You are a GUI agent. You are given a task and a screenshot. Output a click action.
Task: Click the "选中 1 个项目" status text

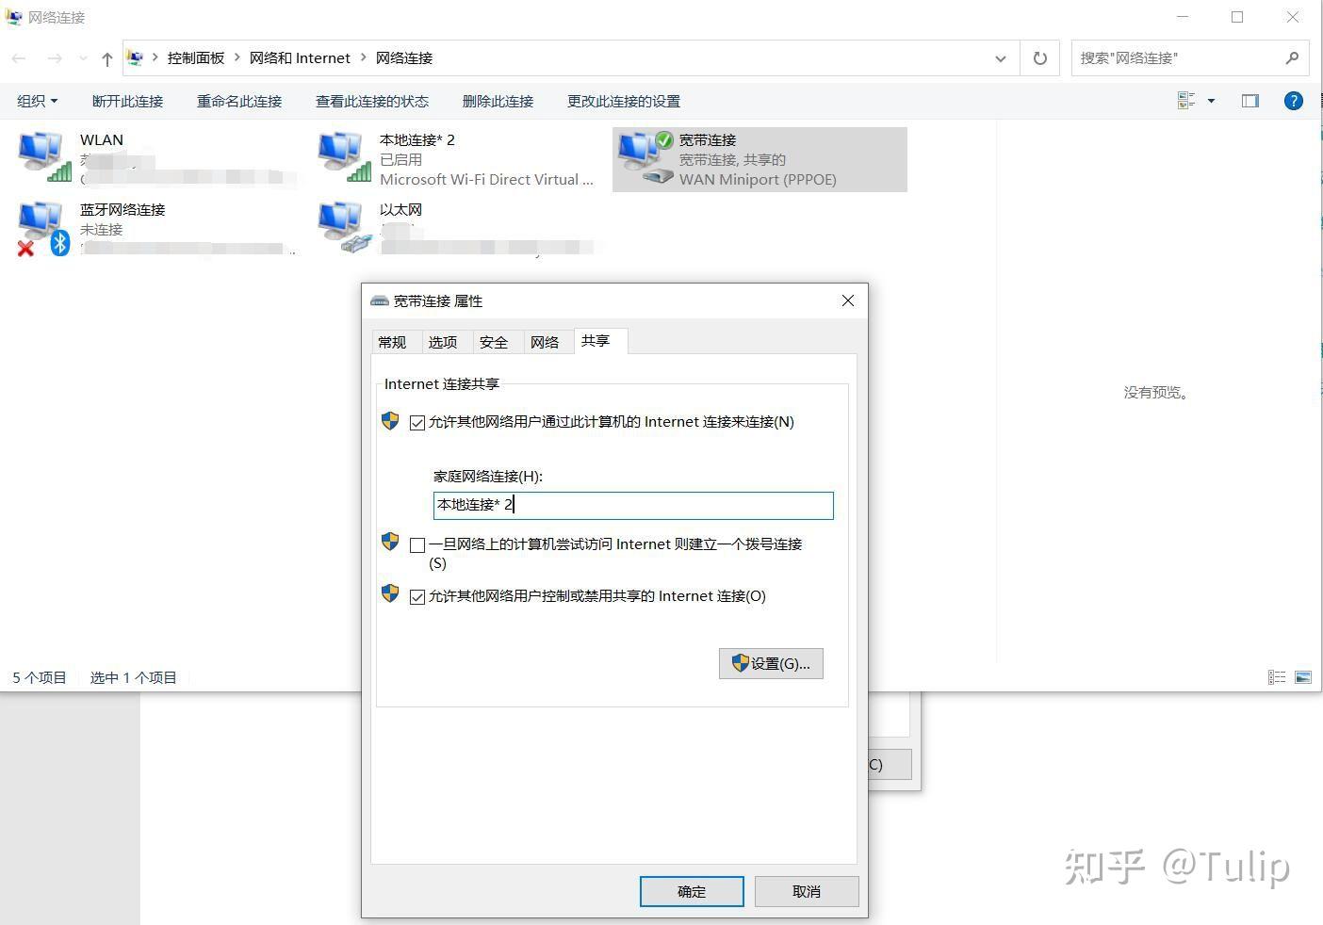tap(134, 677)
